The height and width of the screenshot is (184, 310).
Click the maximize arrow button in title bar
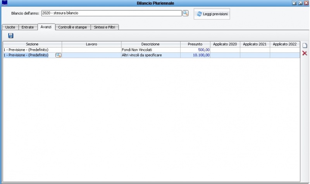300,3
